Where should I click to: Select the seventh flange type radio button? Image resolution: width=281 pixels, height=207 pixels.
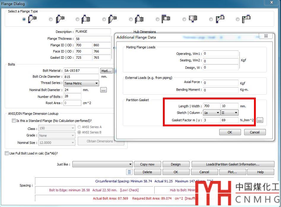click(x=184, y=19)
